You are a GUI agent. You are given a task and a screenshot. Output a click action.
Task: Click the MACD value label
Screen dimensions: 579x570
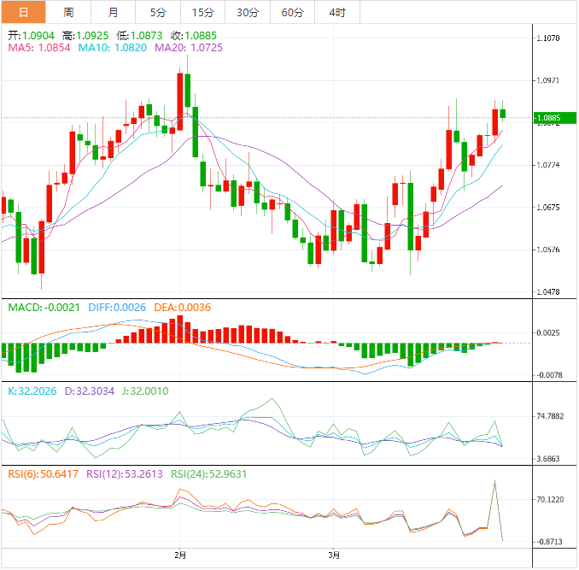pyautogui.click(x=44, y=307)
